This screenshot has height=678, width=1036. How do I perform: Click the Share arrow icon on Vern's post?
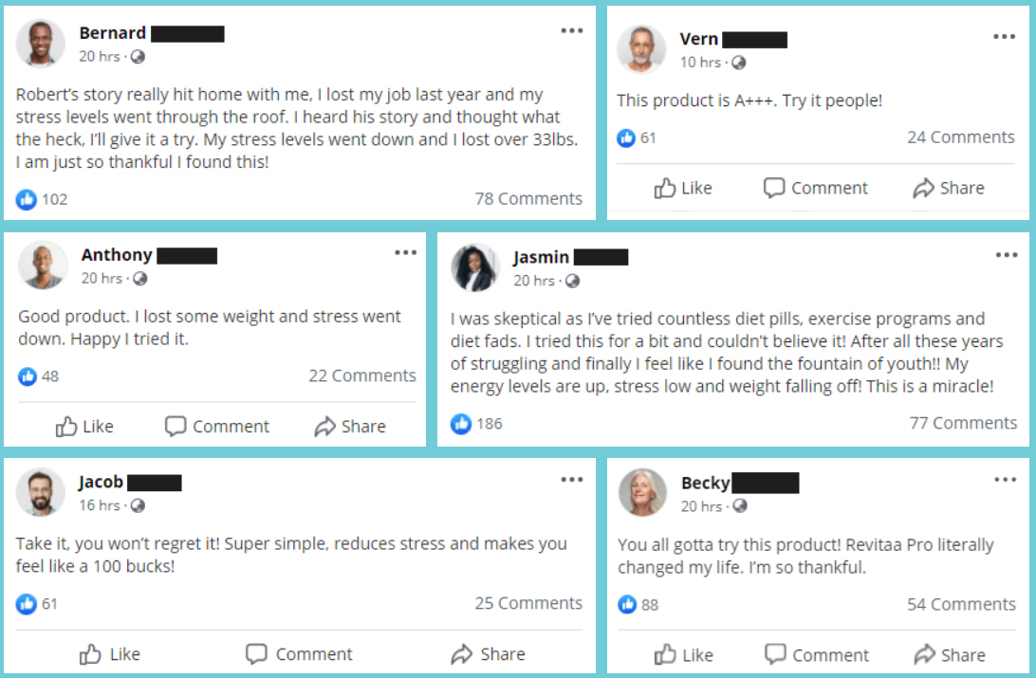point(923,189)
